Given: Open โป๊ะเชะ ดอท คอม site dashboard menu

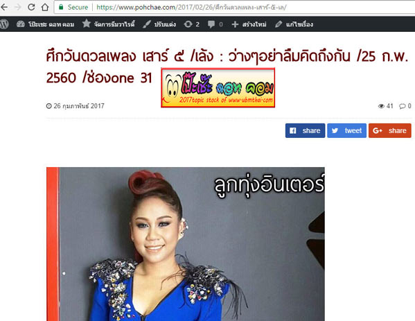Looking at the screenshot, I should point(45,24).
